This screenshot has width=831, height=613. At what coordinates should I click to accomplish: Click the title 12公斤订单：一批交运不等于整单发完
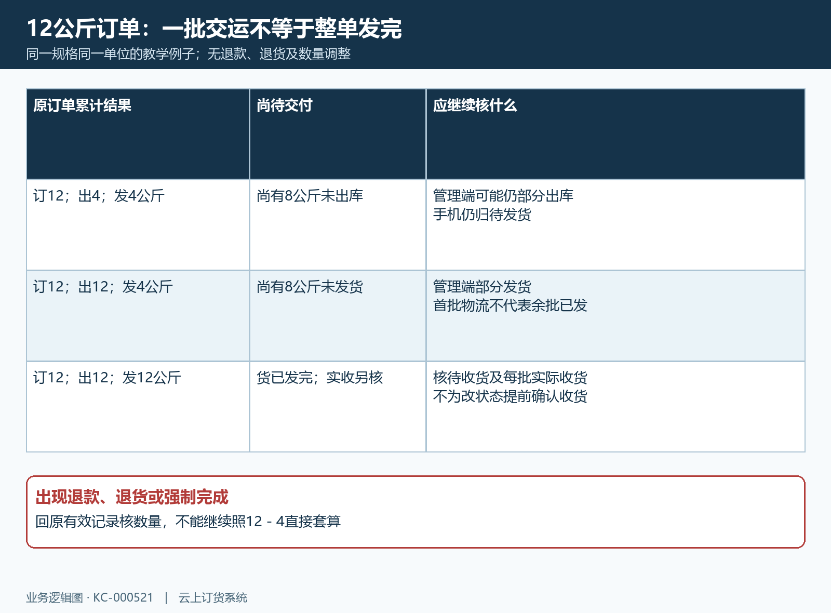(x=214, y=29)
